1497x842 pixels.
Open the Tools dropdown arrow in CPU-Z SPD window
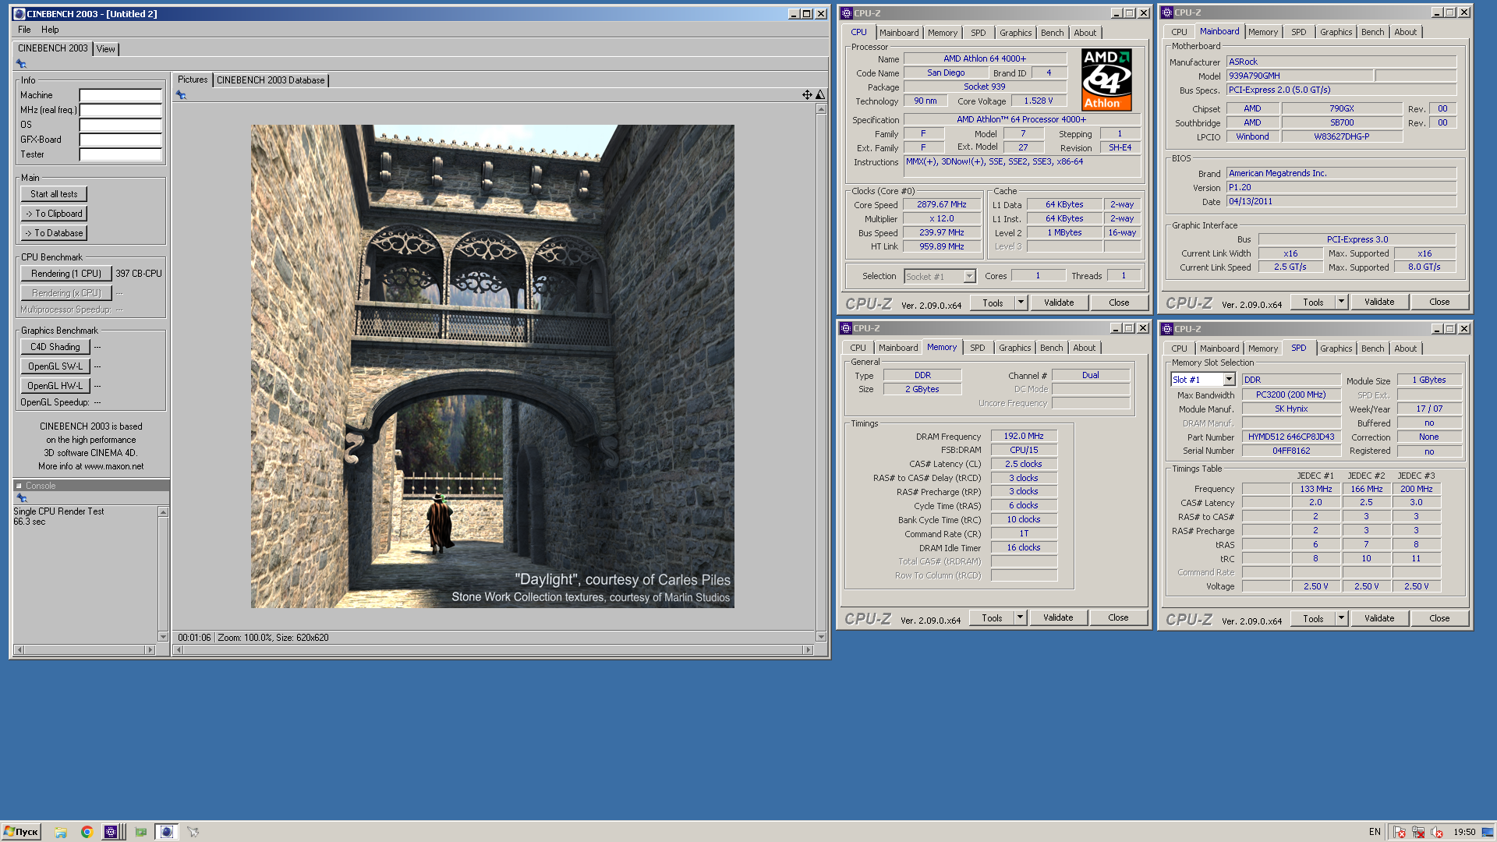tap(1341, 618)
